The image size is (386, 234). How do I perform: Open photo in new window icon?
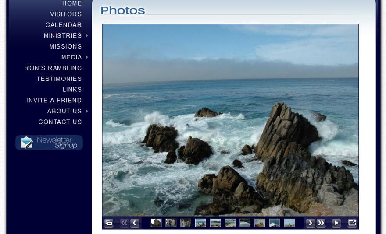click(x=352, y=223)
